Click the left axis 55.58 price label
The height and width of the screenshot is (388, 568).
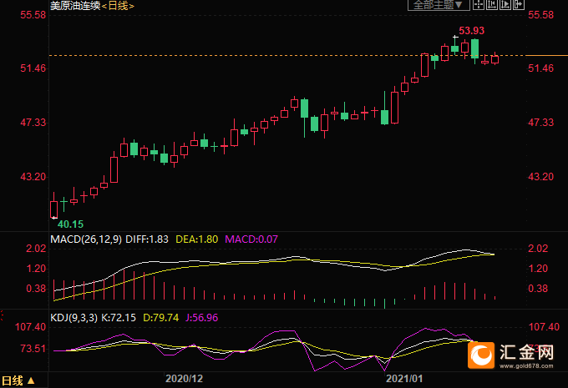(x=33, y=15)
